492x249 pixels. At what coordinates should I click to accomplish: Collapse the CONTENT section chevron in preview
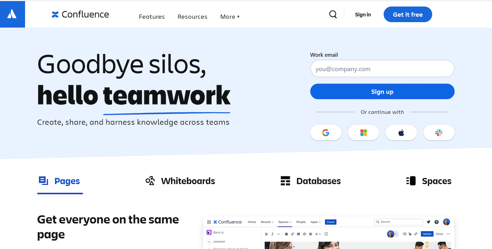click(209, 242)
